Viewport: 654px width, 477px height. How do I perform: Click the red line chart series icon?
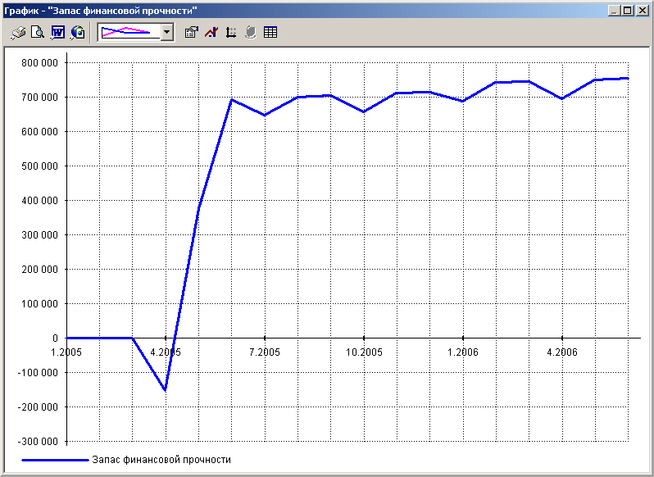pos(211,32)
